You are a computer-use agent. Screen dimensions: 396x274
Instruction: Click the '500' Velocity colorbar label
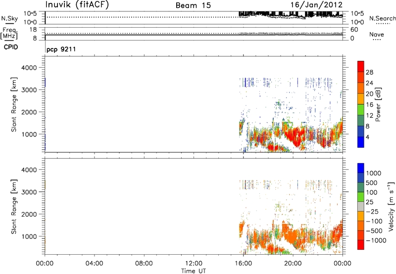372,183
